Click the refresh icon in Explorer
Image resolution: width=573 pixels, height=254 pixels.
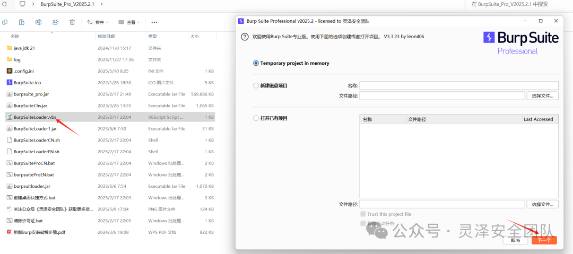4,4
